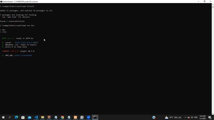Click 'press h to show help' line
214x120 pixels.
(16, 47)
